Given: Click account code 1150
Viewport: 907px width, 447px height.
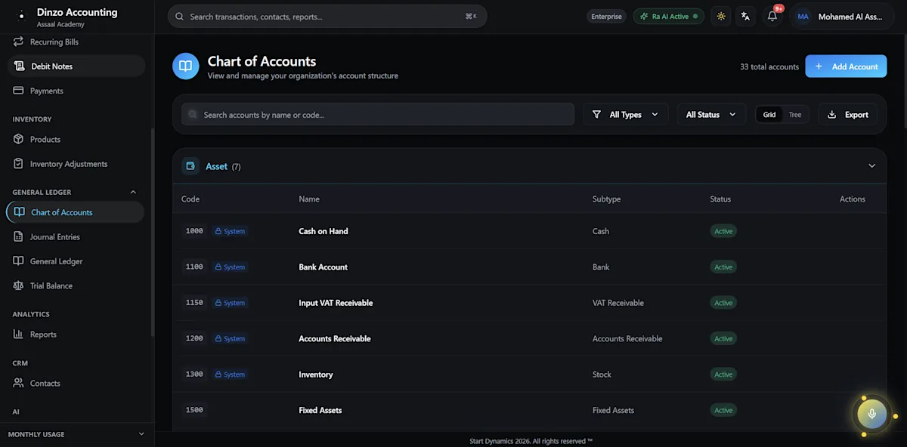Looking at the screenshot, I should (194, 303).
